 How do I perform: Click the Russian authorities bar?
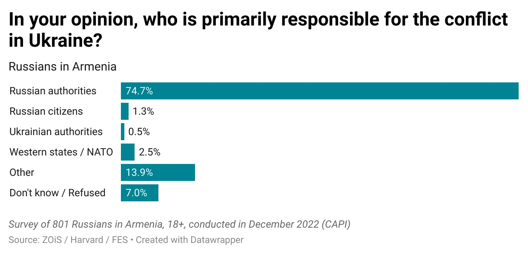[x=319, y=91]
